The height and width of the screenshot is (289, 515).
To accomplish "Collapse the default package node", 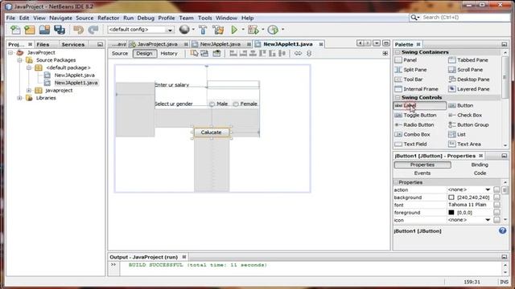I will (29, 67).
